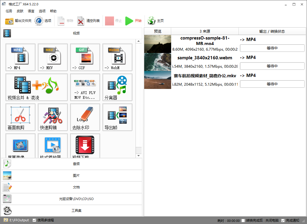Click the -> WebM format icon

pos(117,57)
